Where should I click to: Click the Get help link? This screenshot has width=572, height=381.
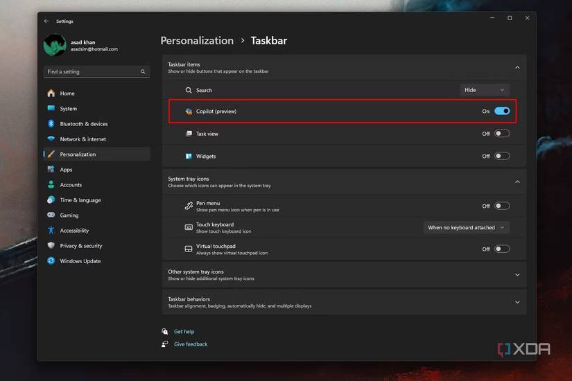click(x=184, y=331)
